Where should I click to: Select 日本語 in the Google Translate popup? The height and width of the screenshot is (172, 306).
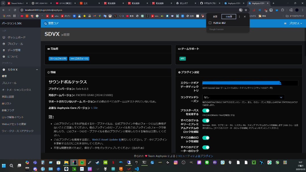click(229, 17)
